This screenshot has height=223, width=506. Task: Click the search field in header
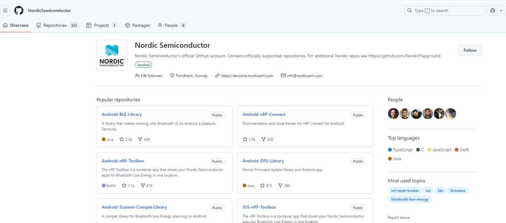point(445,11)
